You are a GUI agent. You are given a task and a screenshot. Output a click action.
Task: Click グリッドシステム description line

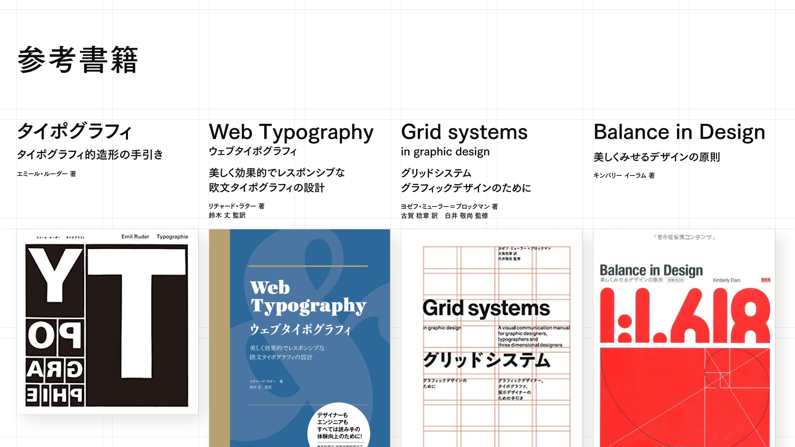tap(436, 173)
